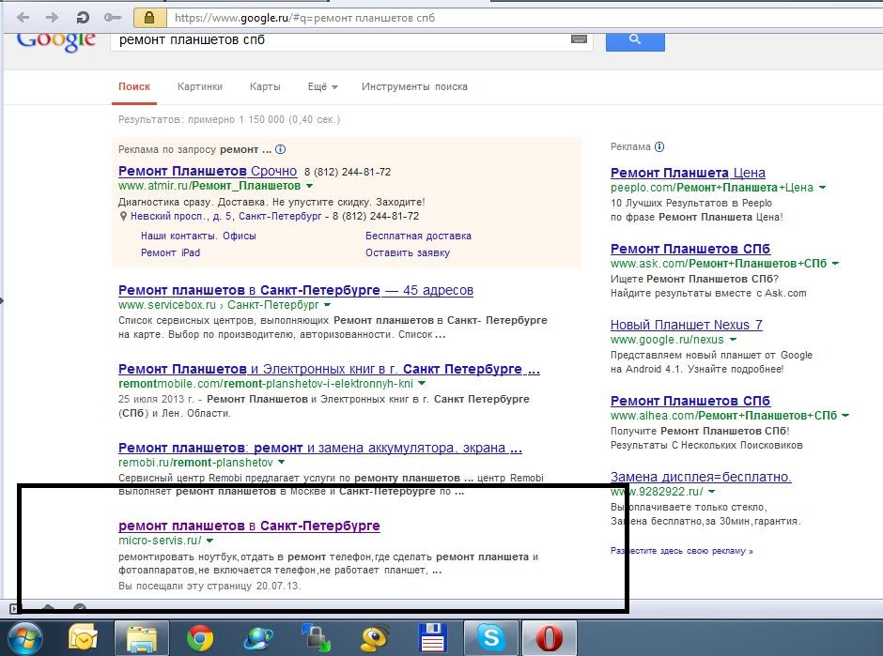Click the text '10 Лучших Результатов в Peeplo'
883x656 pixels.
click(x=691, y=203)
